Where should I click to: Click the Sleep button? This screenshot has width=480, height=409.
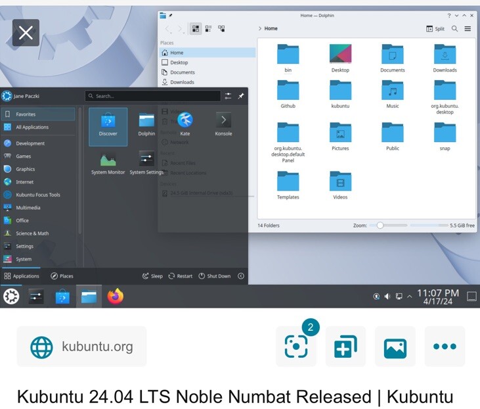click(x=152, y=276)
